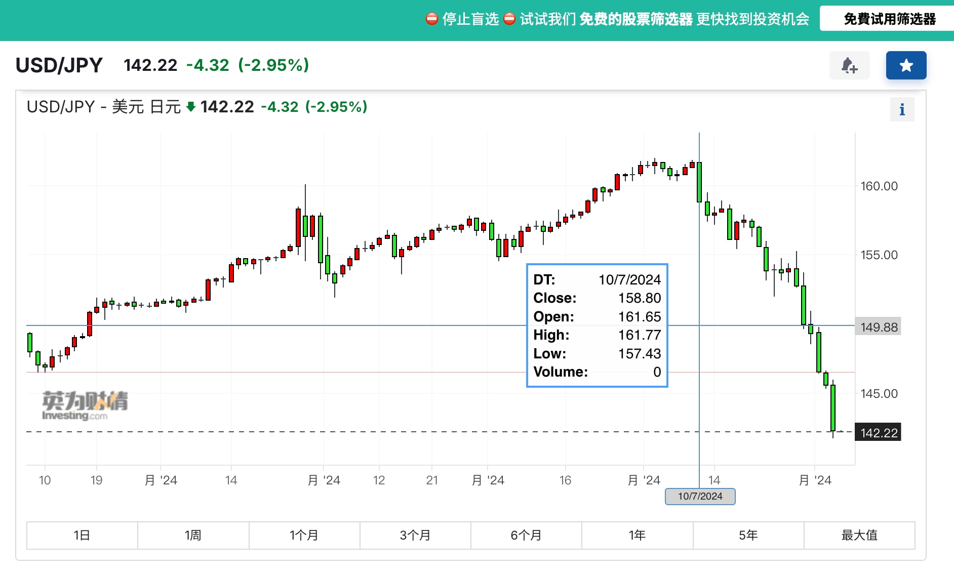Click the 10/7/2024 date marker on axis
This screenshot has height=574, width=954.
pyautogui.click(x=700, y=496)
